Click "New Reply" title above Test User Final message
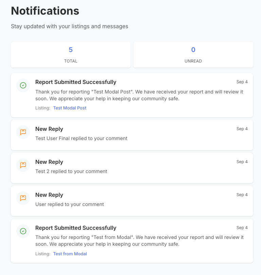This screenshot has width=261, height=275. (x=49, y=129)
